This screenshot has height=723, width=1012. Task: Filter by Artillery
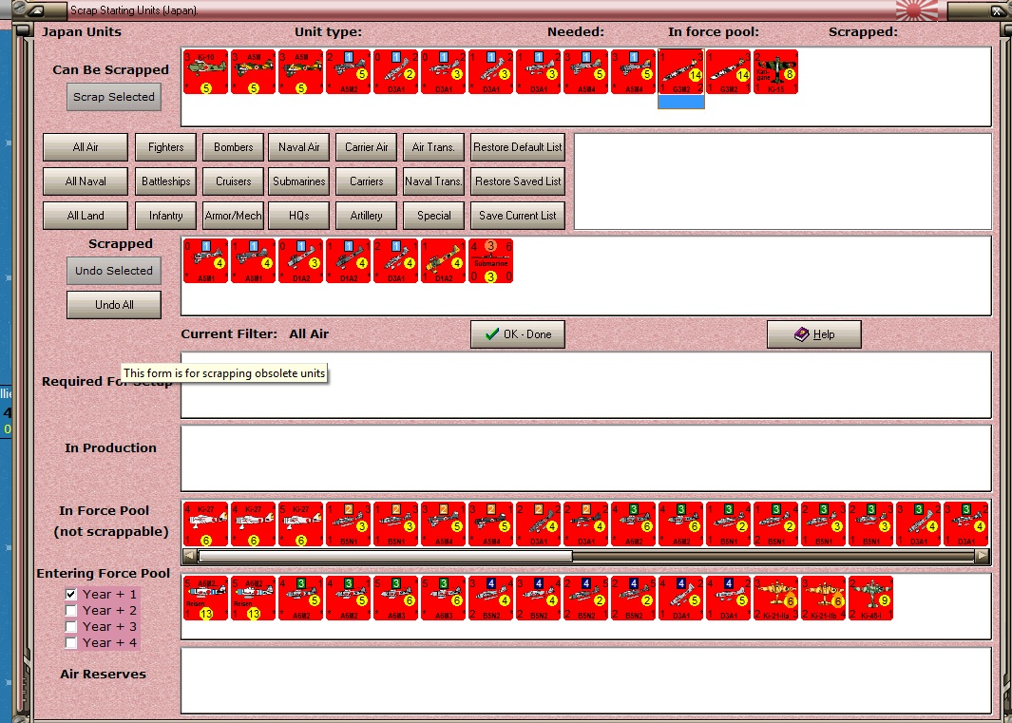pos(366,216)
